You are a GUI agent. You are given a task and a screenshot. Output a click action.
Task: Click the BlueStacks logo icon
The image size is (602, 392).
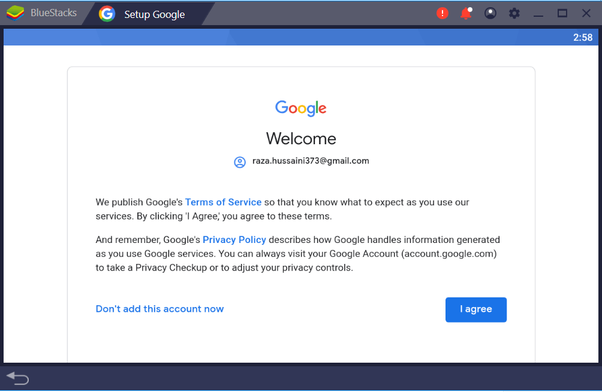tap(15, 13)
